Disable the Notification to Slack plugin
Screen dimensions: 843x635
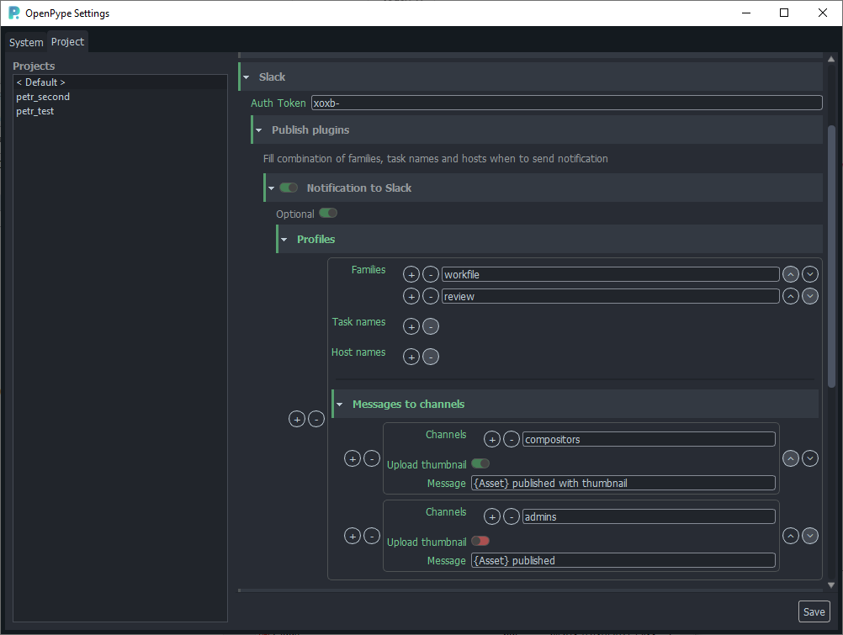(x=289, y=188)
